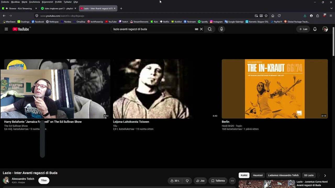This screenshot has height=188, width=335.
Task: Open the Luo create button
Action: coord(303,29)
